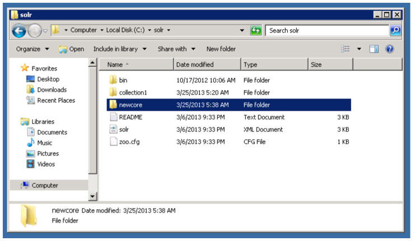Click the README text document icon
This screenshot has height=241, width=415.
tap(113, 117)
